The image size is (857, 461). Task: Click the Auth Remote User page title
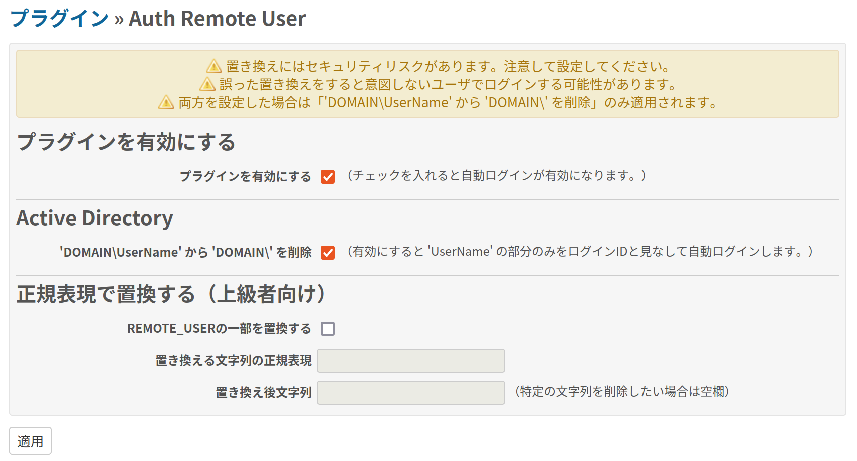(x=218, y=19)
